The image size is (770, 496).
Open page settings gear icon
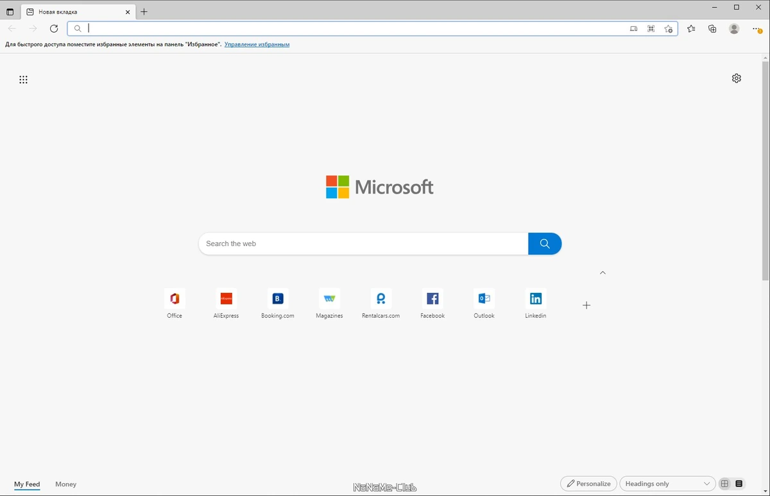pyautogui.click(x=737, y=78)
